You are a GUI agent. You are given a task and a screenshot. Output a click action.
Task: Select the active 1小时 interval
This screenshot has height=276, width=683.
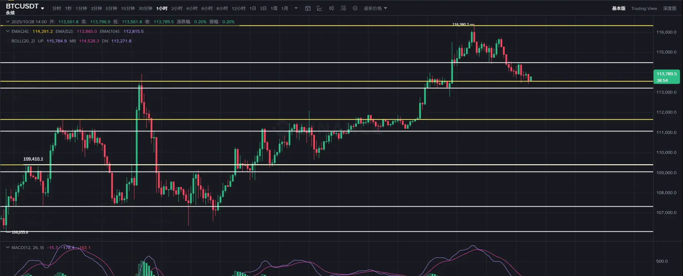(x=162, y=8)
